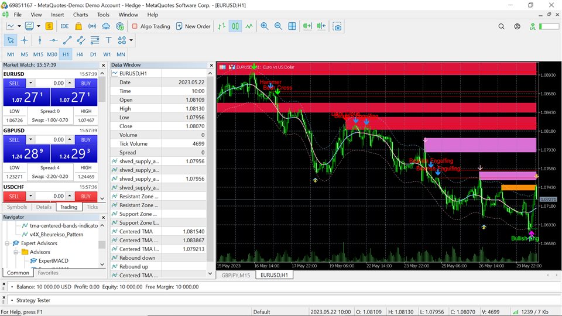The image size is (562, 316).
Task: Click USDCHF SELL button
Action: click(x=14, y=197)
